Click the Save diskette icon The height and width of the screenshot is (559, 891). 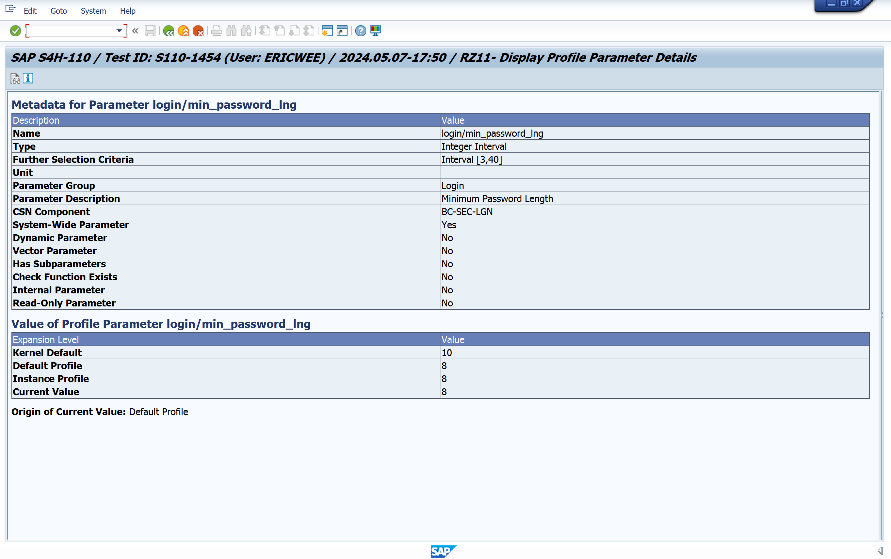click(150, 31)
